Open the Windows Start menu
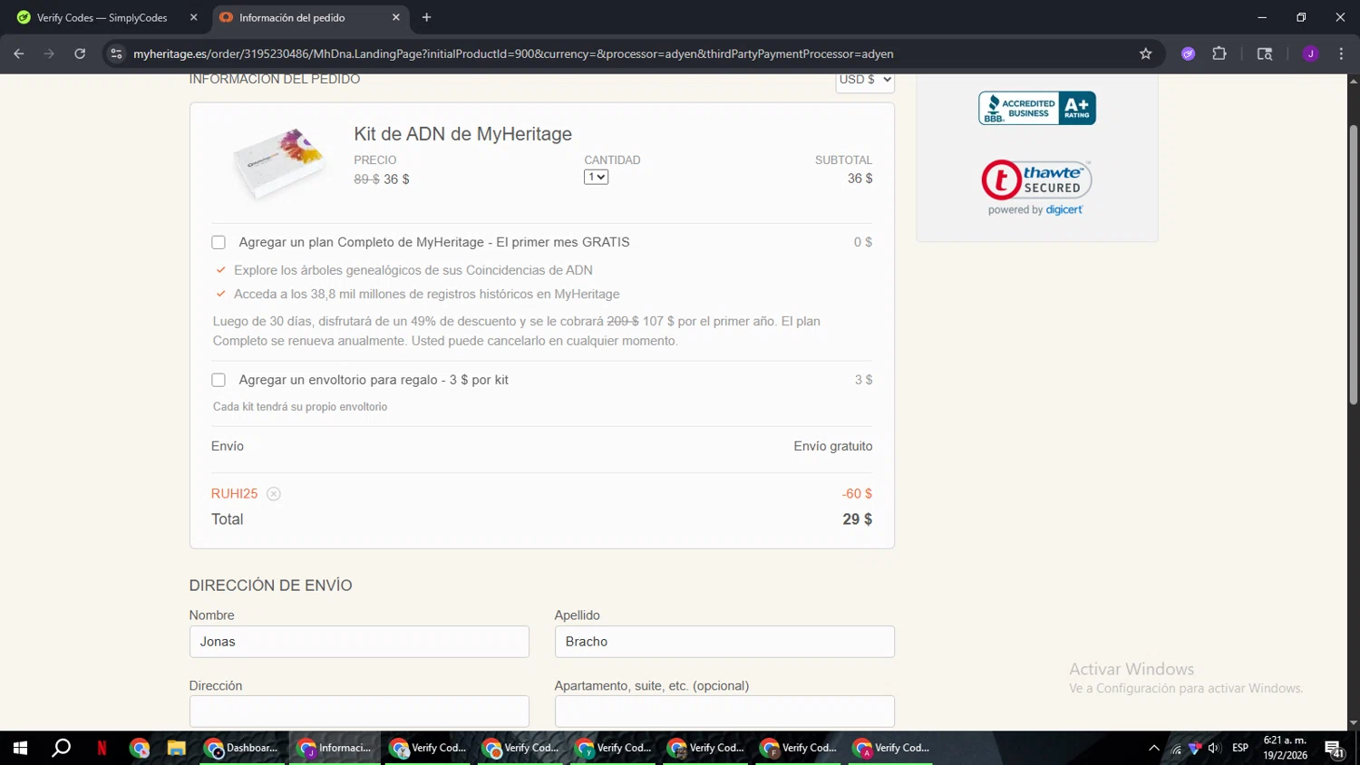 20,748
